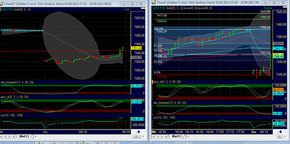Click the blue pin icon in Chart3
Viewport: 290px width, 144px height.
(280, 132)
